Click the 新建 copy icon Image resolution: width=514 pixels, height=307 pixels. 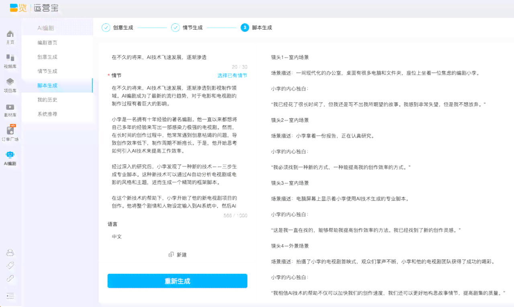[171, 254]
